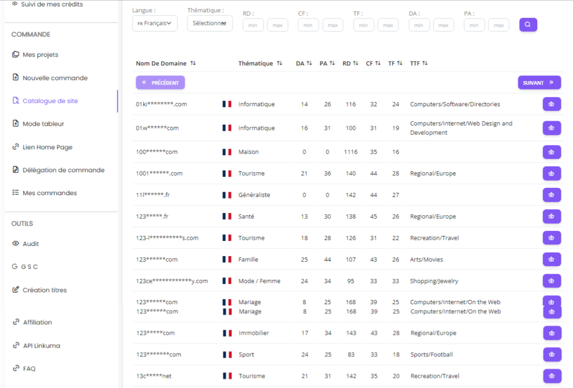573x388 pixels.
Task: Click basket icon for Sport row
Action: tap(552, 354)
